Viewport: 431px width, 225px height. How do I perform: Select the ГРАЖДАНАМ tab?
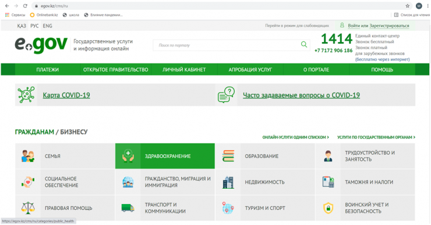tap(34, 132)
